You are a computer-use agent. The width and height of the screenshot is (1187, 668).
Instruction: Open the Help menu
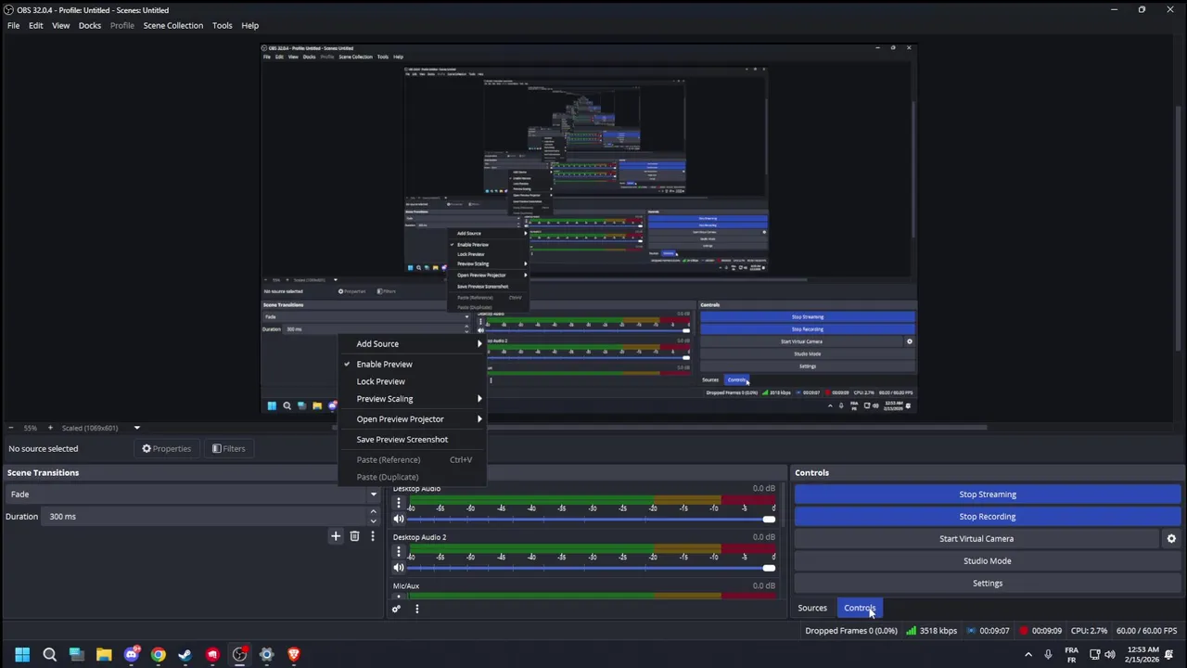[x=250, y=26]
